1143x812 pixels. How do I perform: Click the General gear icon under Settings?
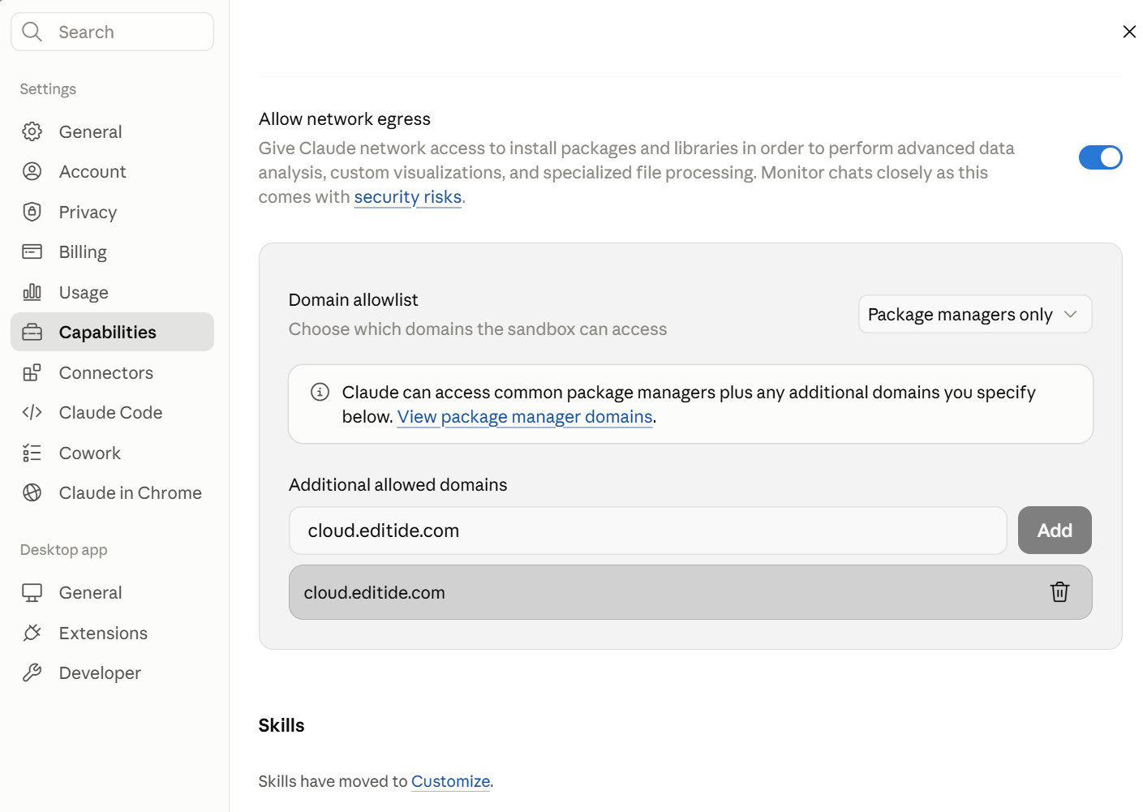point(32,131)
